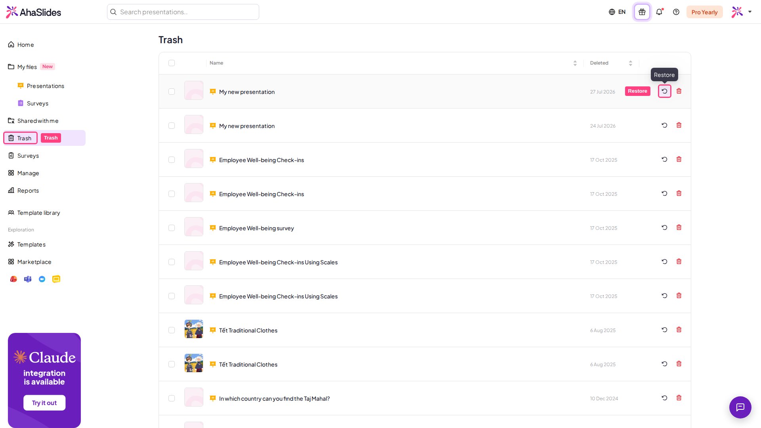The image size is (761, 428).
Task: Delete forever 'Employee Well-being survey'
Action: coord(679,227)
